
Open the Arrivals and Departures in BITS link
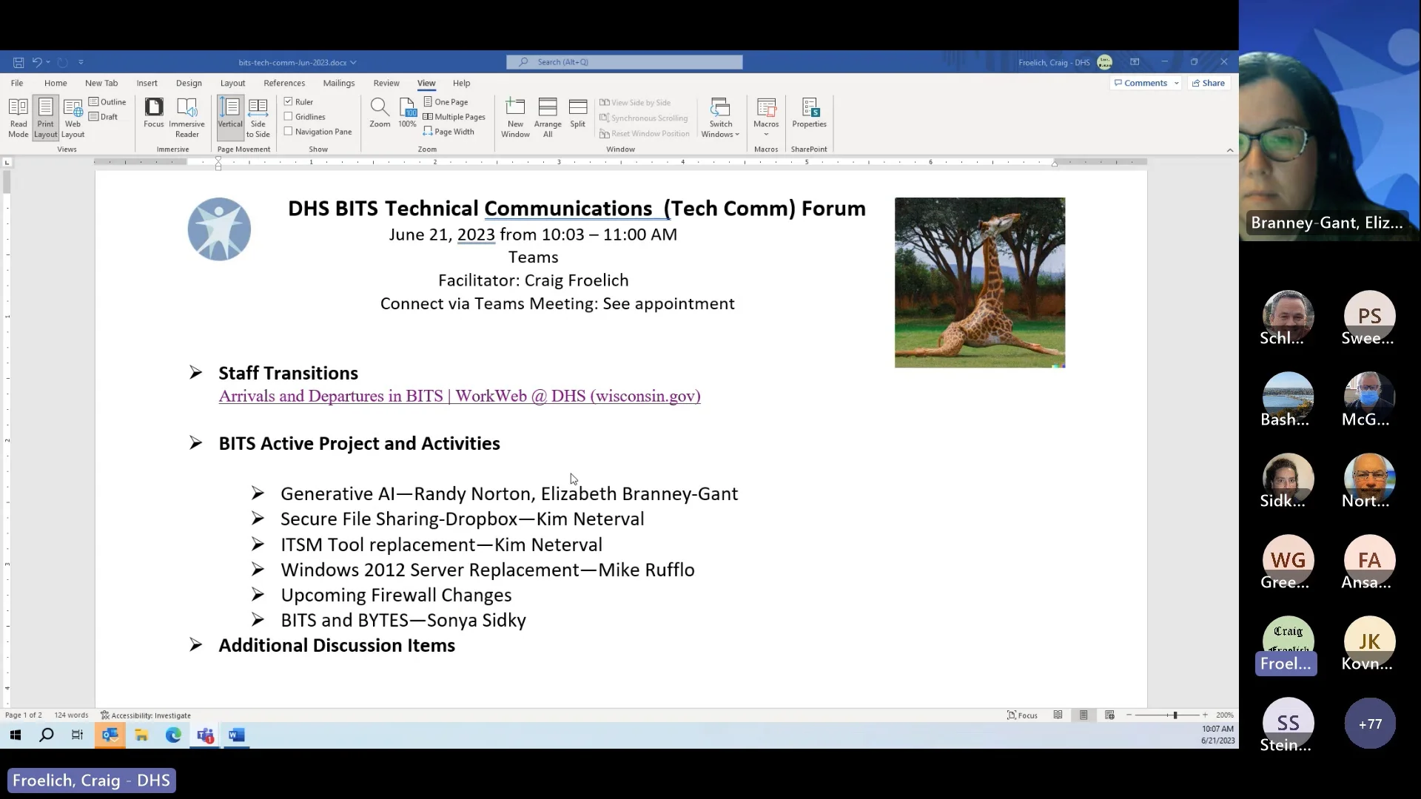click(459, 397)
